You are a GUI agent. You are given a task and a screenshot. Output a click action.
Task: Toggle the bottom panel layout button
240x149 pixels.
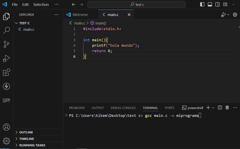210,5
